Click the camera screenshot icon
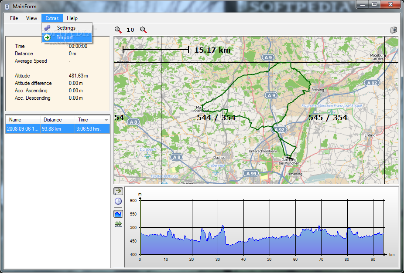 (393, 30)
